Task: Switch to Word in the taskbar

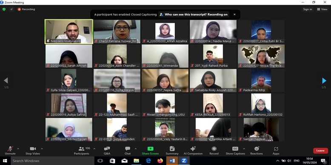Action: [x=172, y=161]
